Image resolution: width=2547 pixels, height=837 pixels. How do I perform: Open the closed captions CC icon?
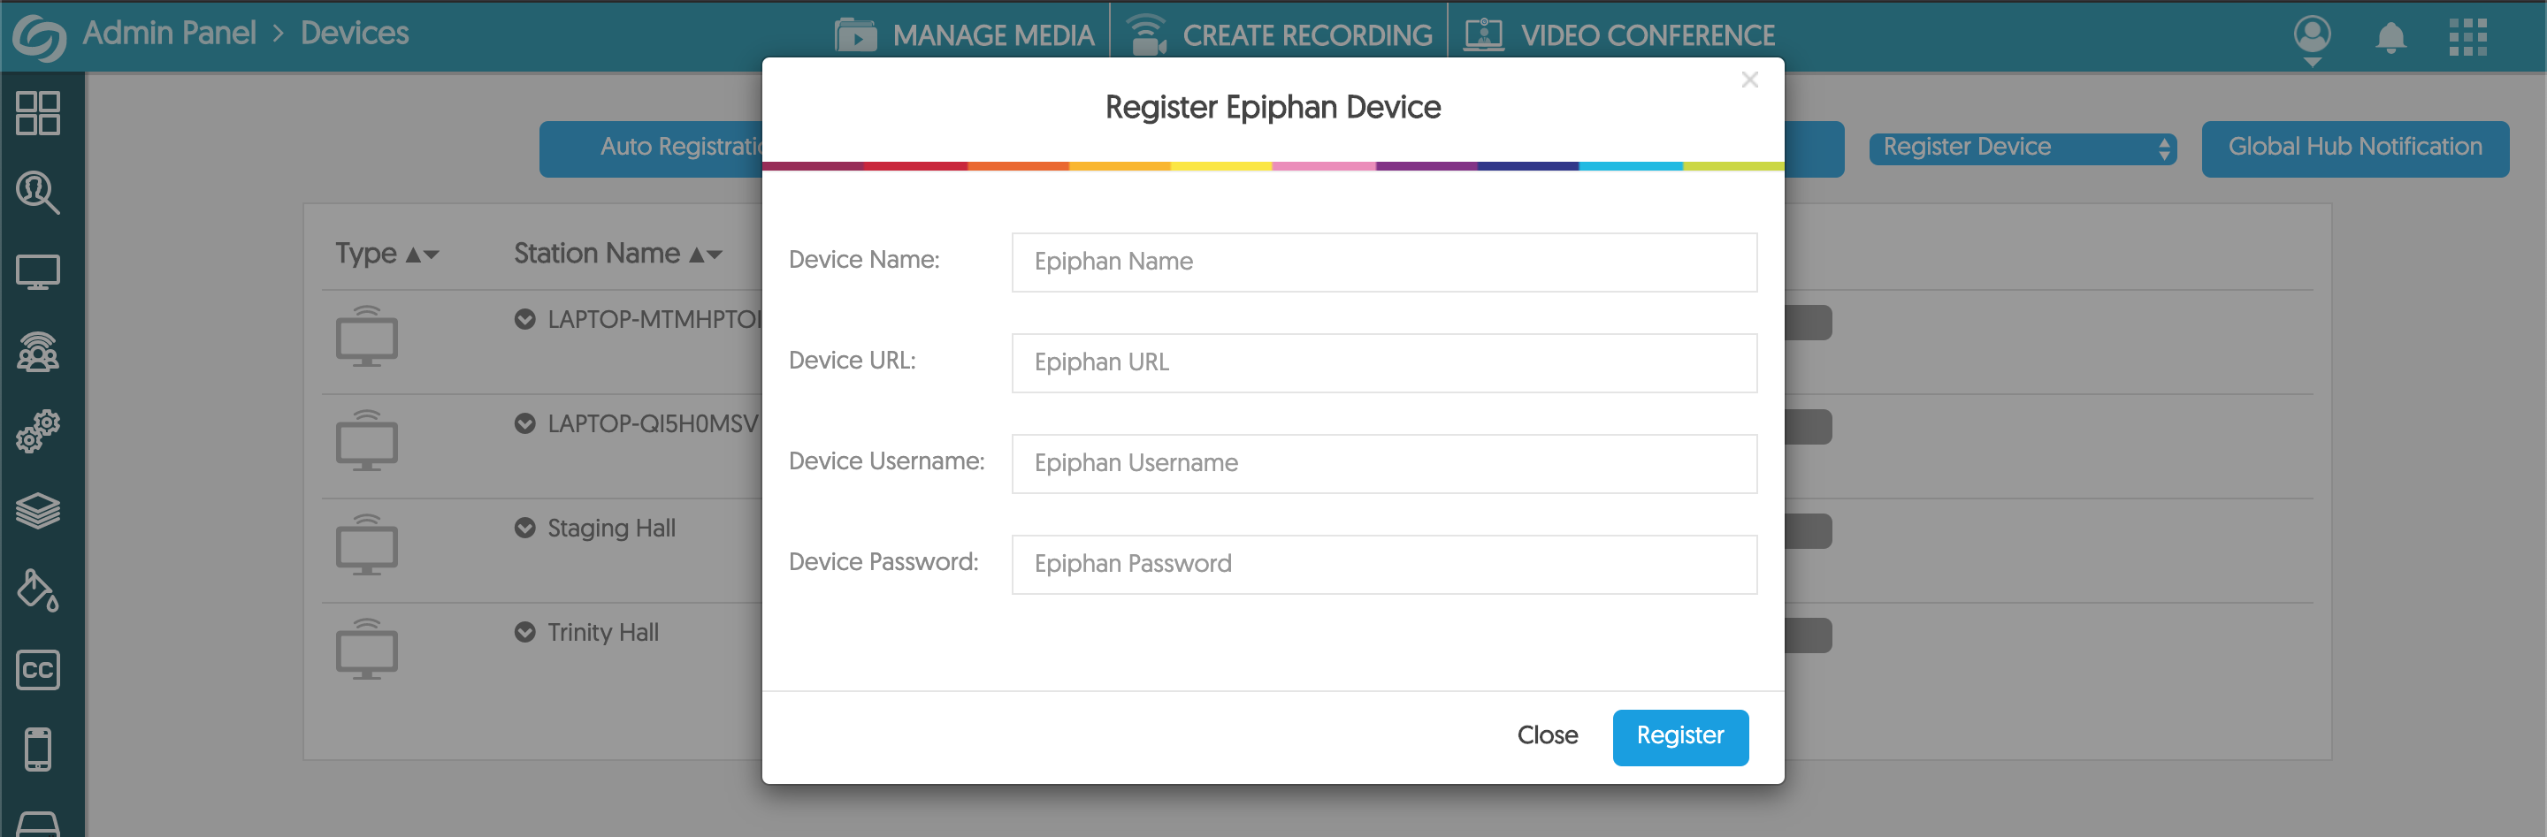pos(37,670)
